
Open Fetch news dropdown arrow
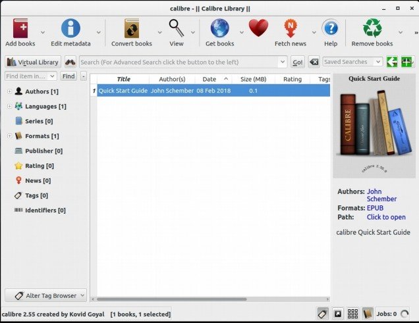314,32
